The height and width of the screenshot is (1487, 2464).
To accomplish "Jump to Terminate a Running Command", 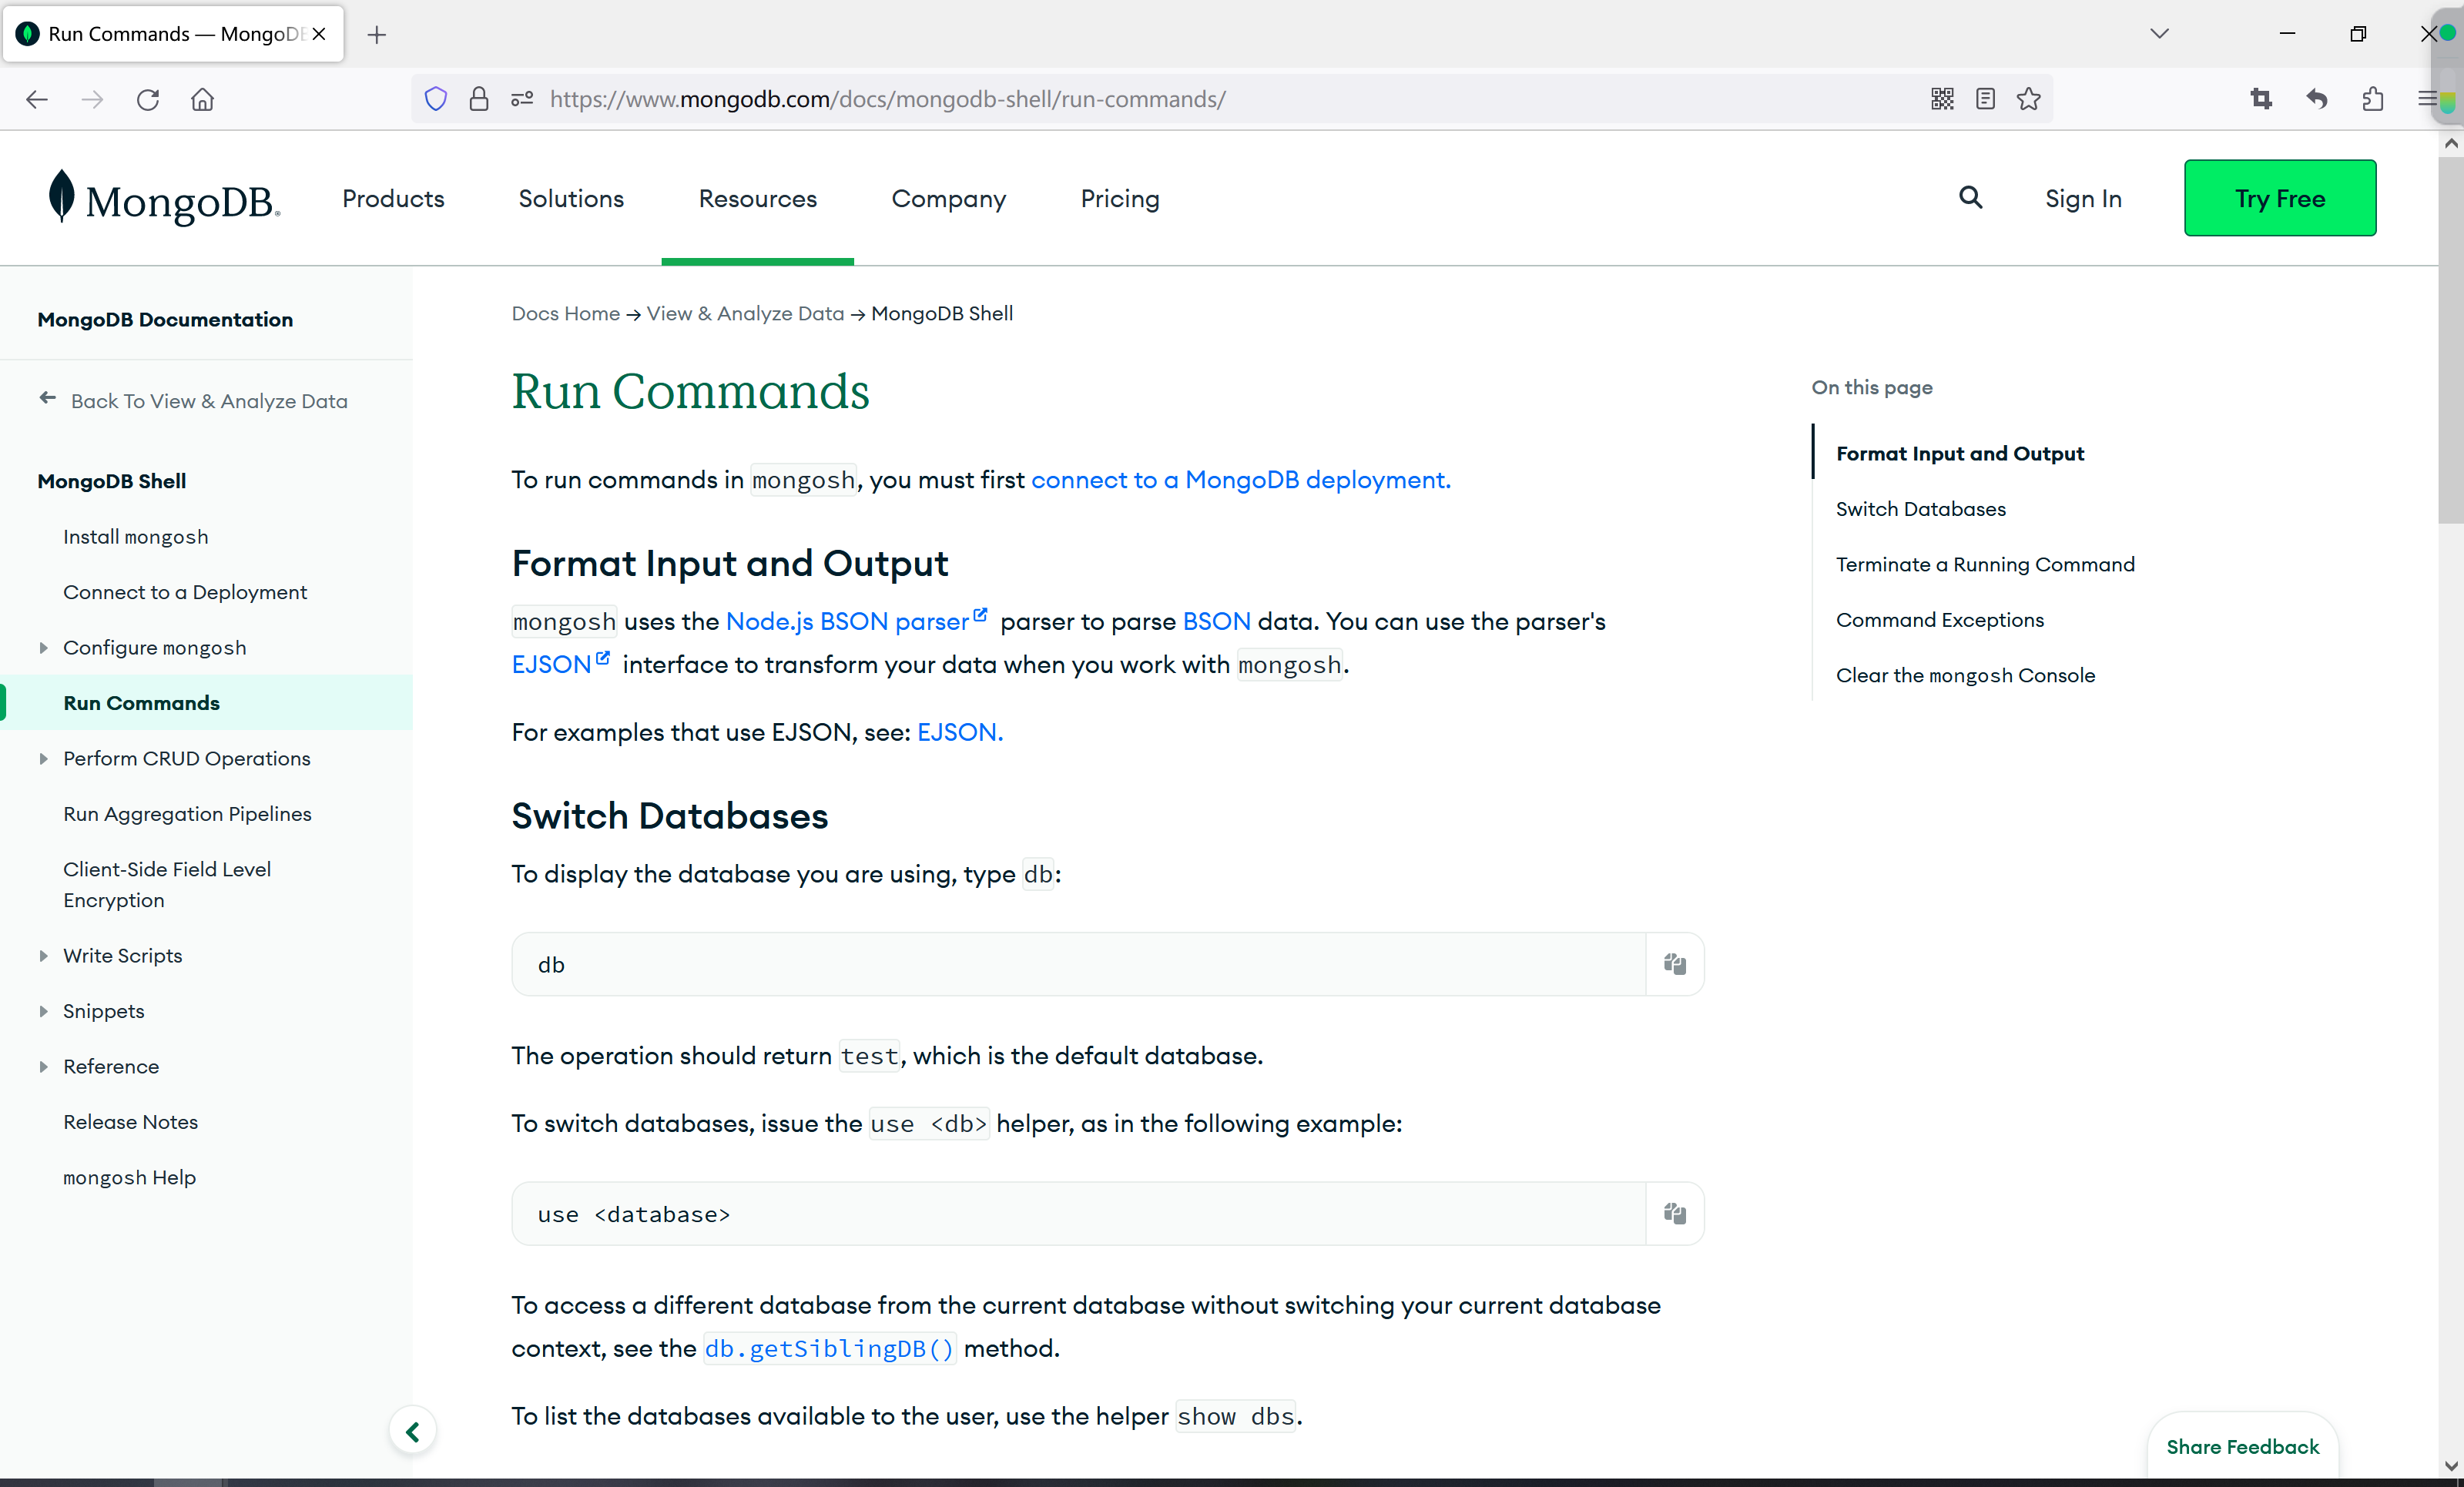I will click(1985, 565).
